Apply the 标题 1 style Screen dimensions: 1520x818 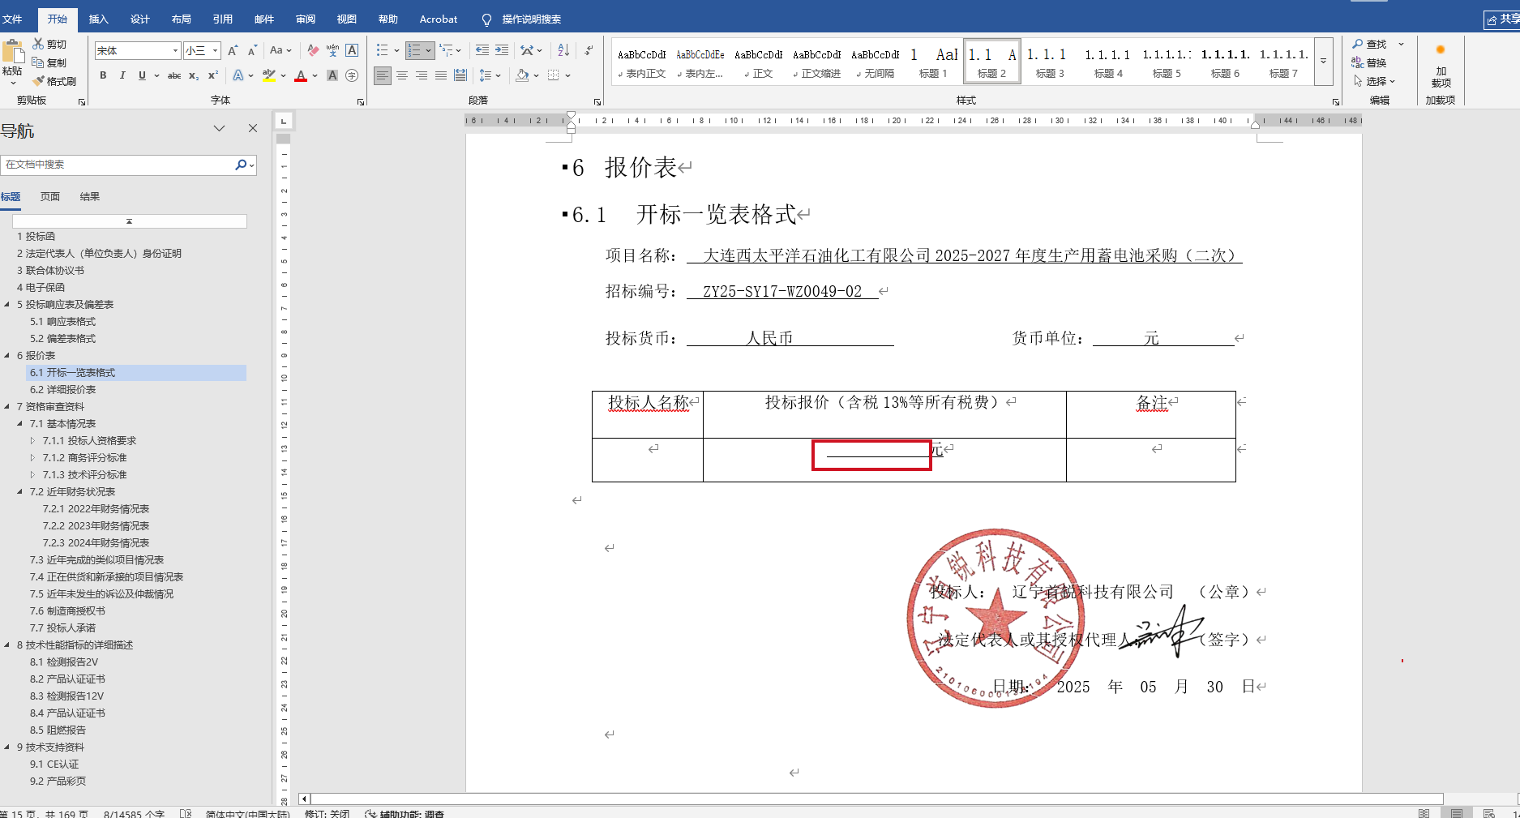pyautogui.click(x=935, y=62)
